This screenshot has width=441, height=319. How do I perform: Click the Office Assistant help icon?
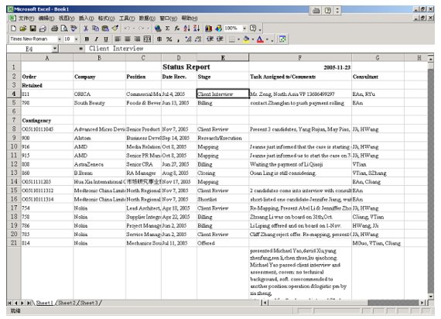point(253,29)
